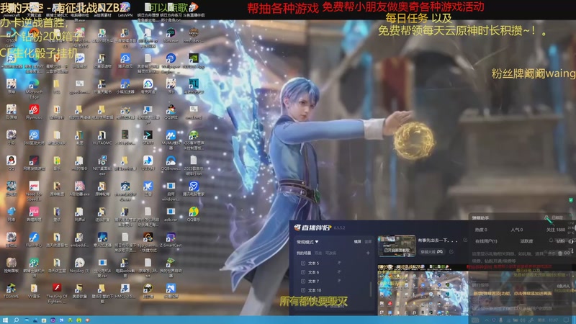576x324 pixels.
Task: Open the embedd... folder on desktop
Action: 79,240
